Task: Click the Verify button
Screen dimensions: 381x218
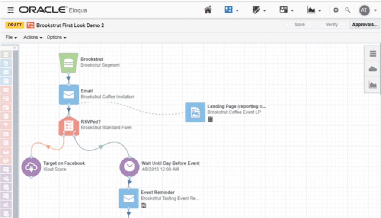Action: [332, 25]
